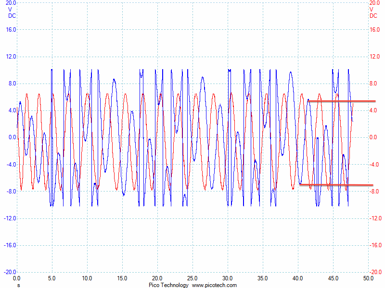Click the left axis label "8.0"
The width and height of the screenshot is (385, 288).
(12, 84)
